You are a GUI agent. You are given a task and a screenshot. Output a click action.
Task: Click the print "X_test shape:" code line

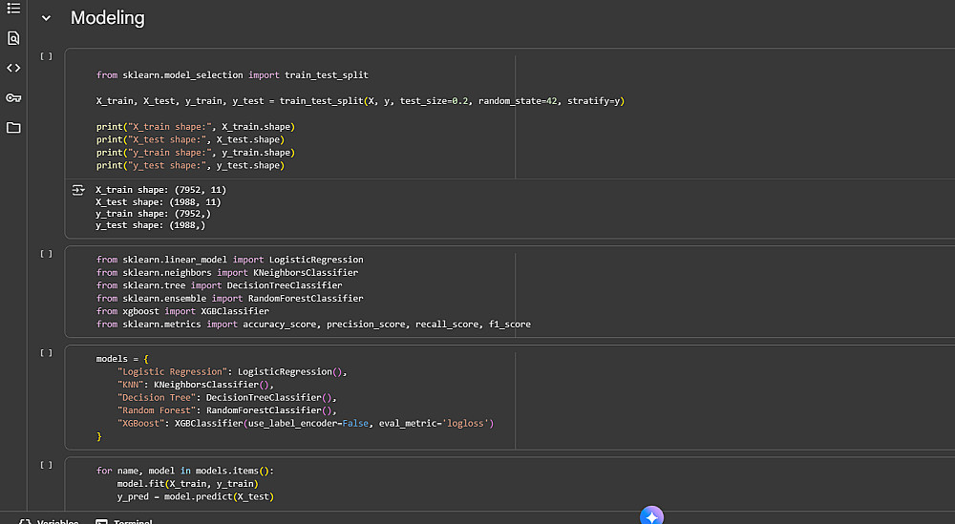coord(190,140)
